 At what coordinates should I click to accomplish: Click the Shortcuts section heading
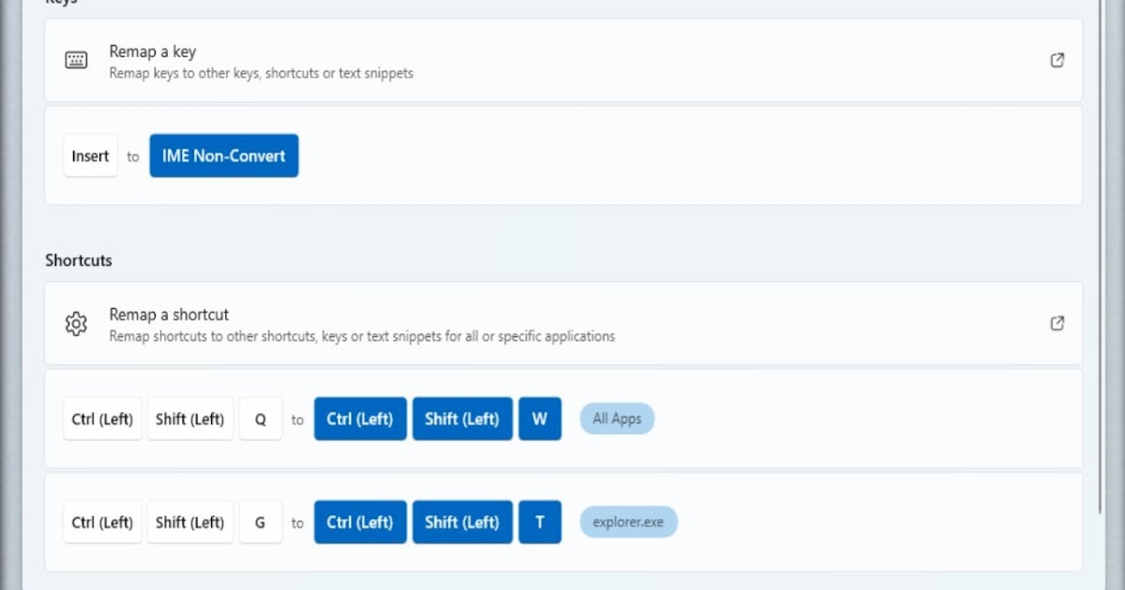[79, 260]
